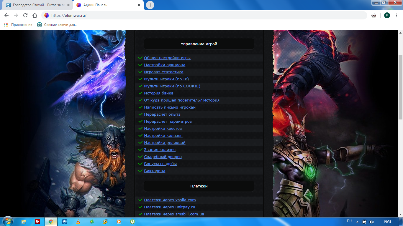This screenshot has width=403, height=226.
Task: Open the Свежие ключи для bookmark
Action: coord(58,25)
